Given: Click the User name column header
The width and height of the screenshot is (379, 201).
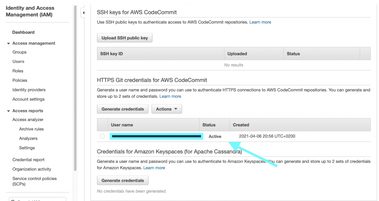Looking at the screenshot, I should point(153,125).
